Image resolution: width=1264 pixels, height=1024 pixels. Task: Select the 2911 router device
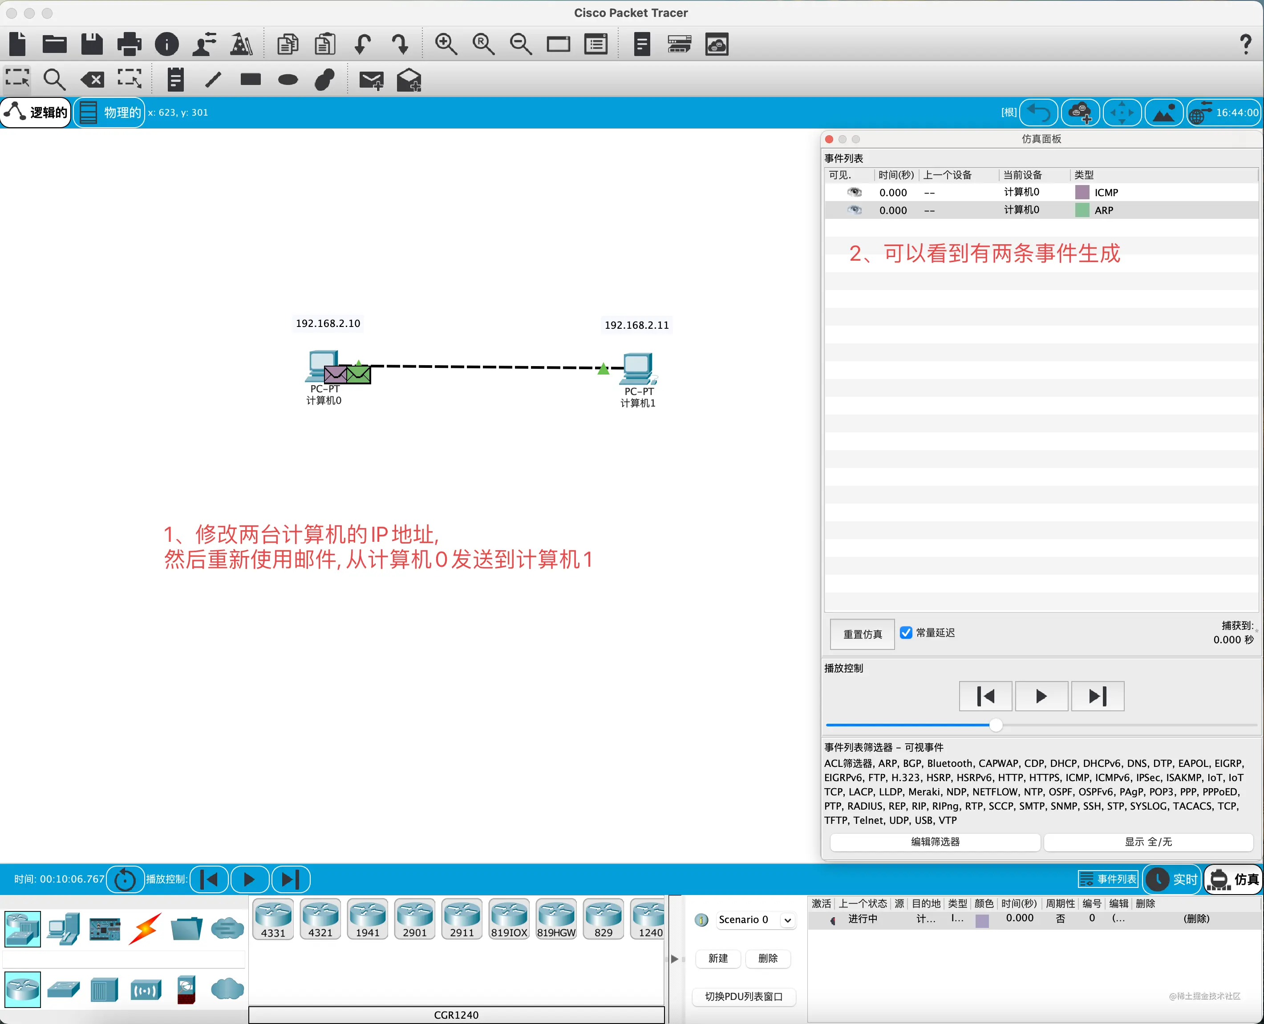tap(462, 919)
